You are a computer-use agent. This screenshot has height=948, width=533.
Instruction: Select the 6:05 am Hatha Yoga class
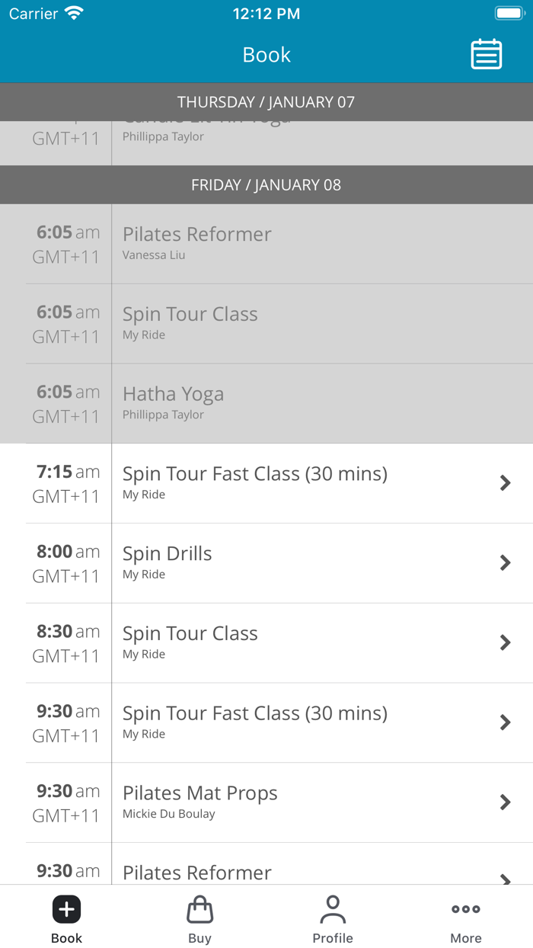(266, 402)
